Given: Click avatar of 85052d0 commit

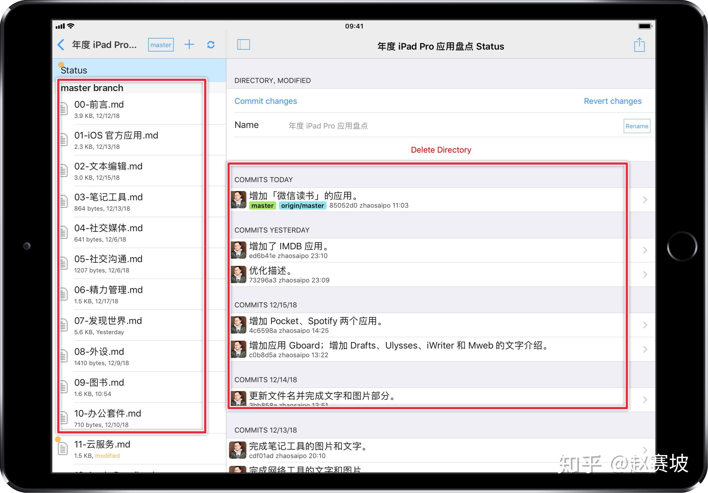Looking at the screenshot, I should pos(238,200).
